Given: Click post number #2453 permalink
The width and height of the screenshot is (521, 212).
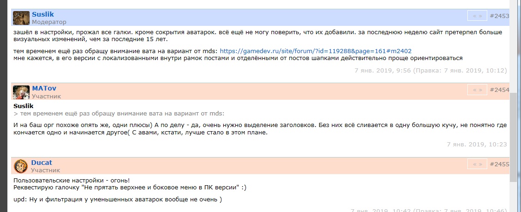Looking at the screenshot, I should (x=499, y=16).
